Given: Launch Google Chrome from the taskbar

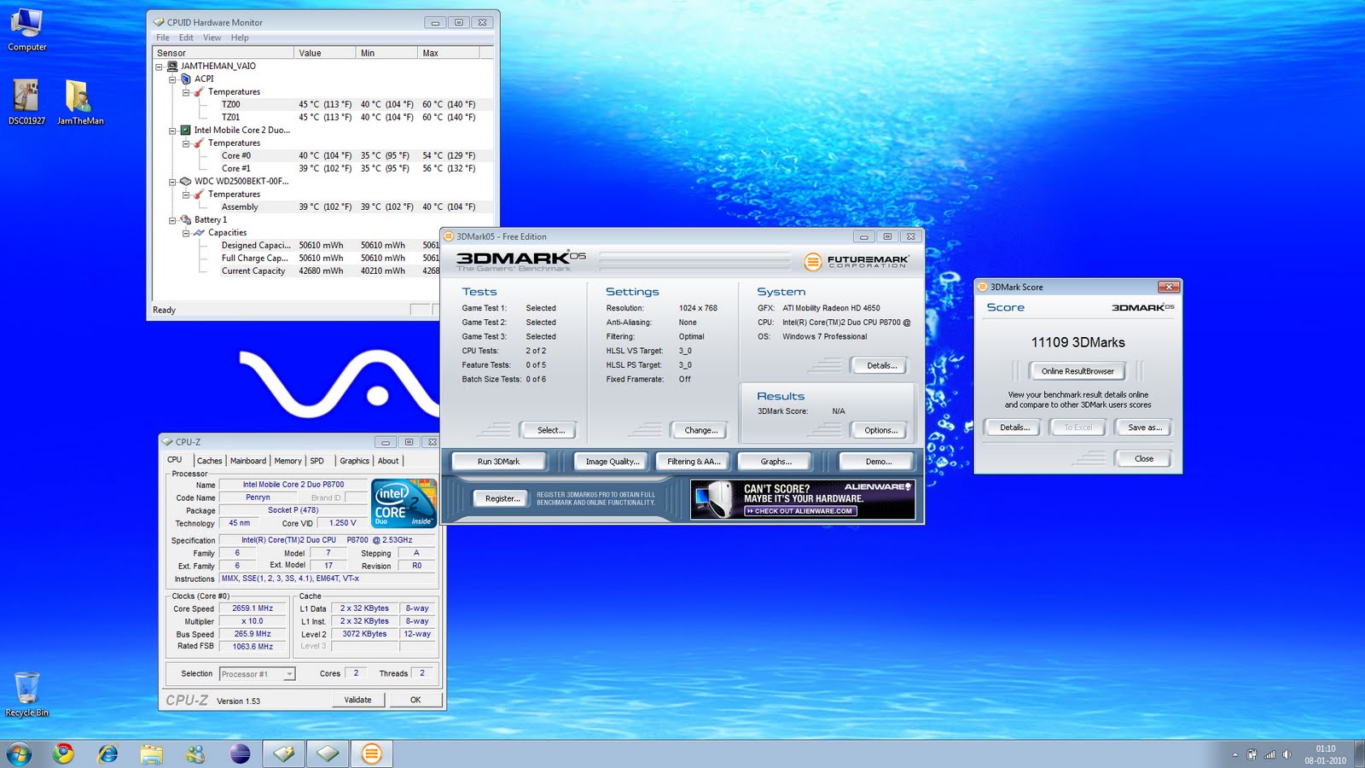Looking at the screenshot, I should (63, 753).
